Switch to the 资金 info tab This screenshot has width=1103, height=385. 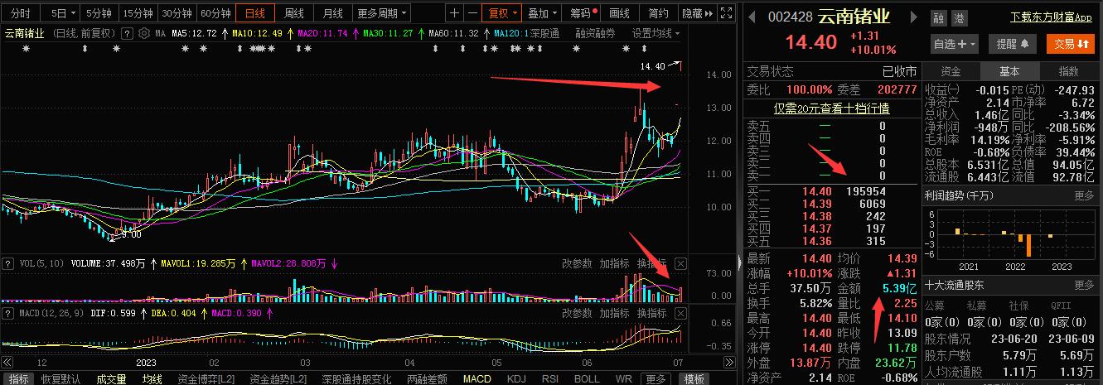click(x=951, y=71)
